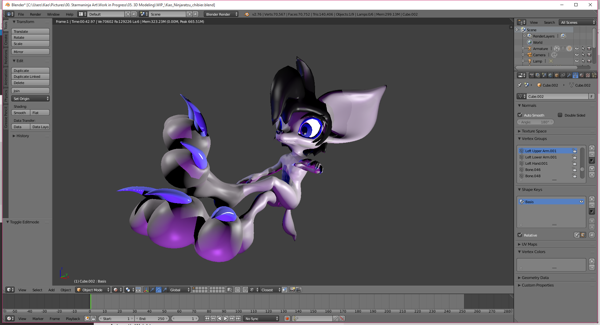Open the Modifiers tab (wrench icon)
The image size is (600, 325).
click(x=569, y=75)
